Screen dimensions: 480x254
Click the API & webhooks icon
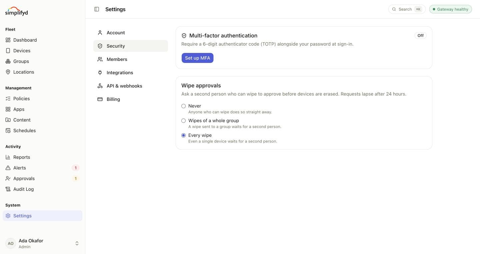point(100,86)
